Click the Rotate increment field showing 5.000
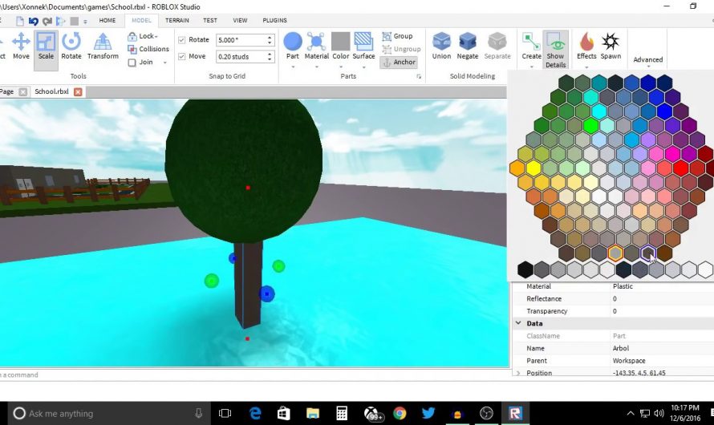 tap(241, 40)
